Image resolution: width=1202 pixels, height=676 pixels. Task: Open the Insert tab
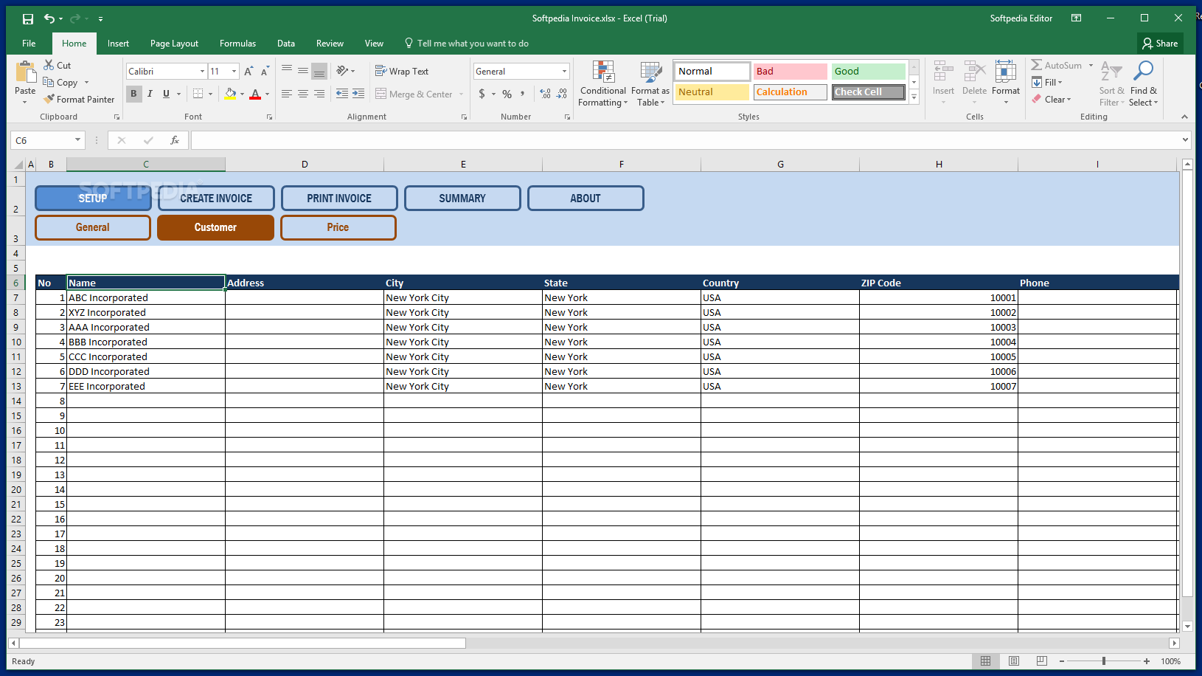click(x=118, y=44)
